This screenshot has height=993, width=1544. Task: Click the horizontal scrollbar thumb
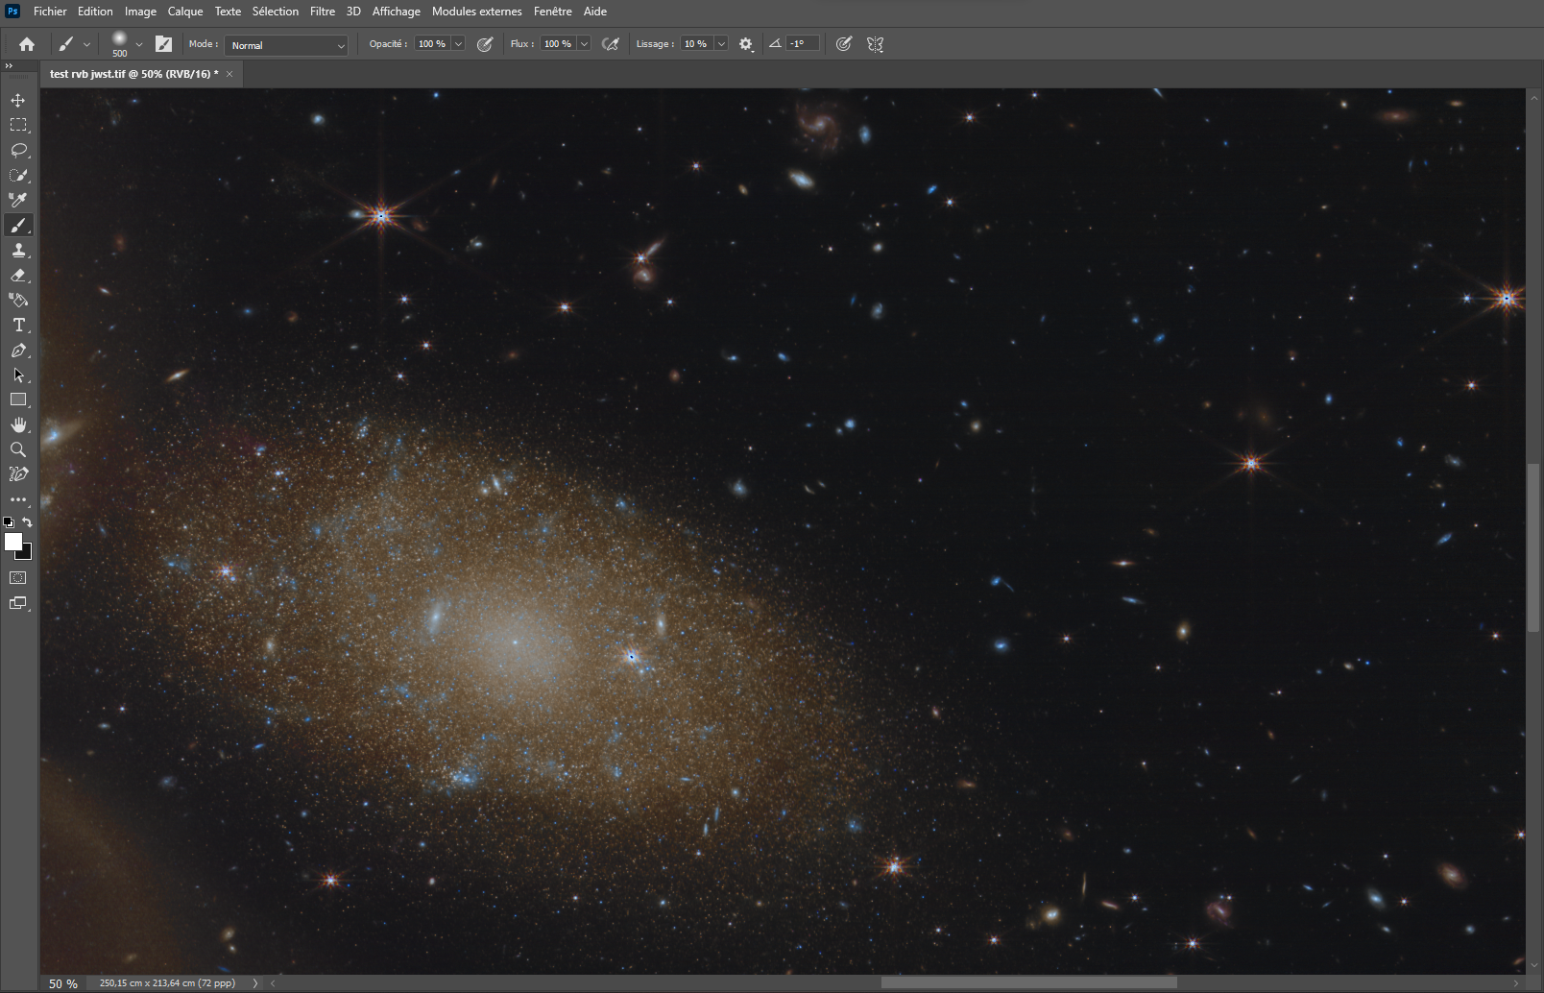pyautogui.click(x=1029, y=982)
